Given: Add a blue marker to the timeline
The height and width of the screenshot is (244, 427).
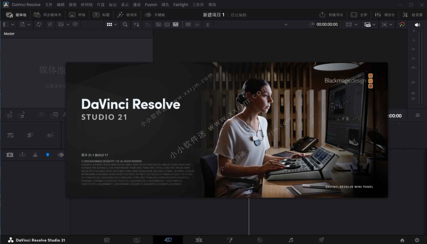Looking at the screenshot, I should click(48, 155).
